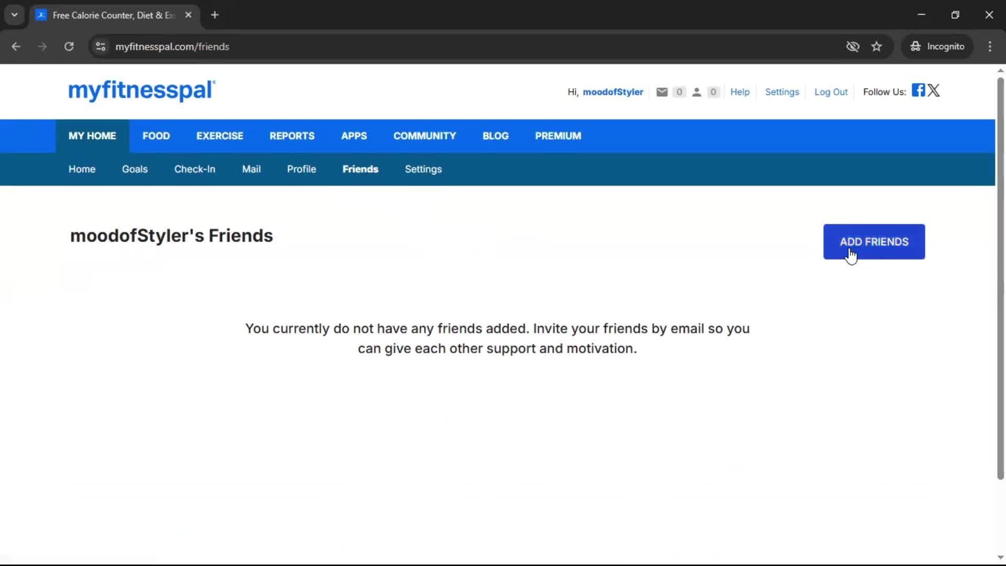Open the friend requests person icon
The width and height of the screenshot is (1006, 566).
(x=696, y=92)
